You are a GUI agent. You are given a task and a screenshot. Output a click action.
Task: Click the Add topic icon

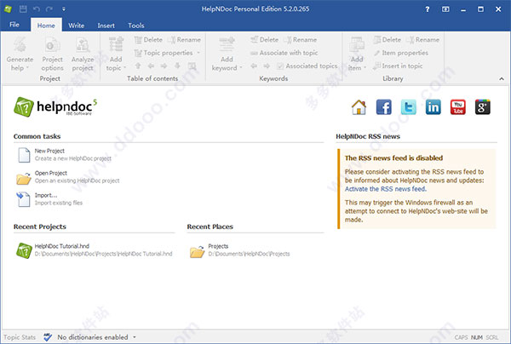coord(116,44)
